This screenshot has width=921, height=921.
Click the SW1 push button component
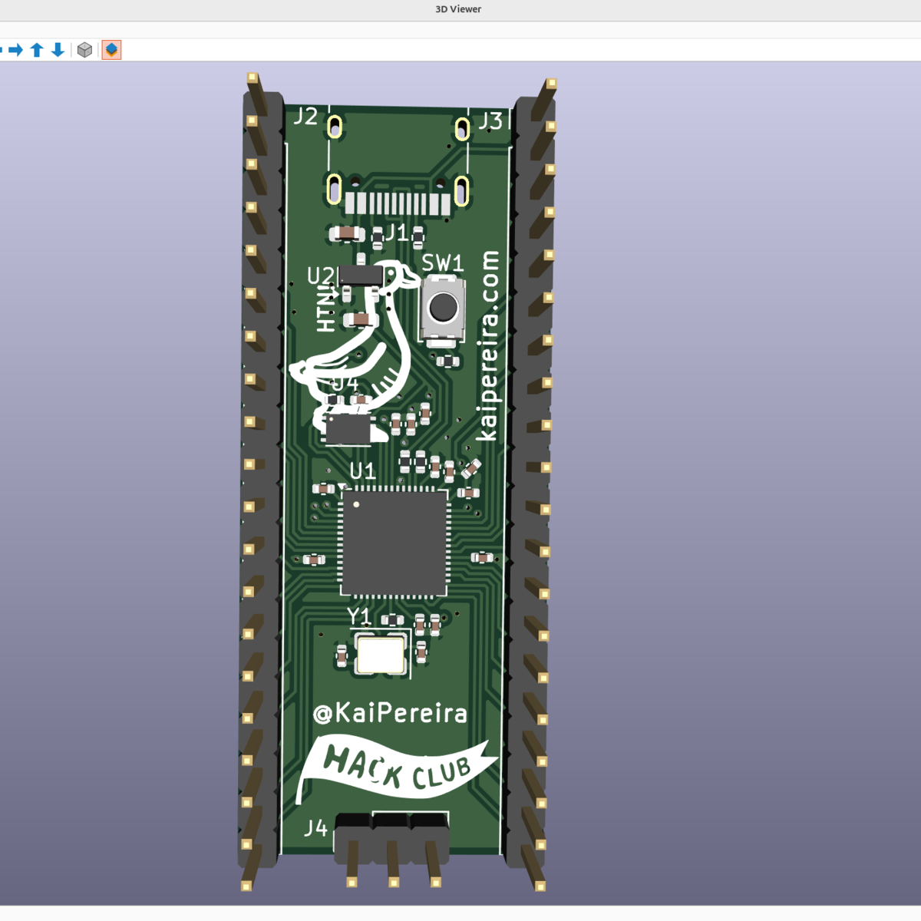coord(442,309)
